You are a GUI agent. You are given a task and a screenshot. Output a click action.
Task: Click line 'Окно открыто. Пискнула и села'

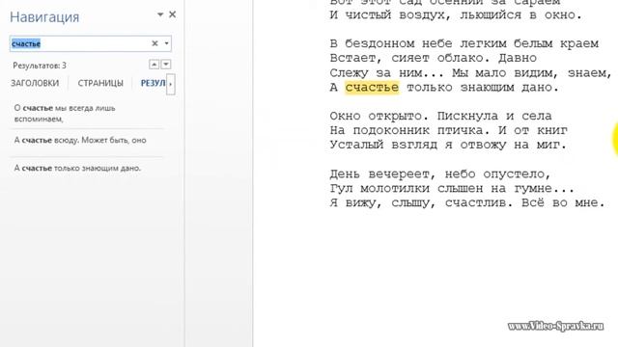(440, 116)
